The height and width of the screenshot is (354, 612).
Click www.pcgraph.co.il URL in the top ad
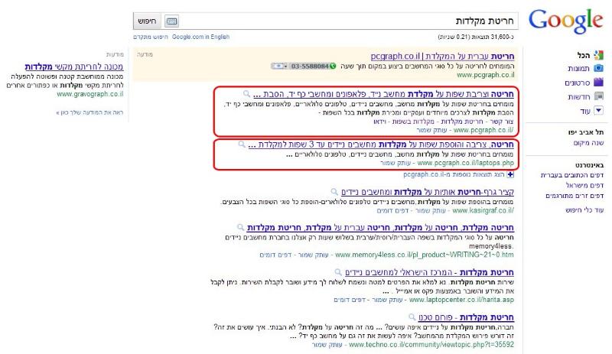click(x=486, y=75)
